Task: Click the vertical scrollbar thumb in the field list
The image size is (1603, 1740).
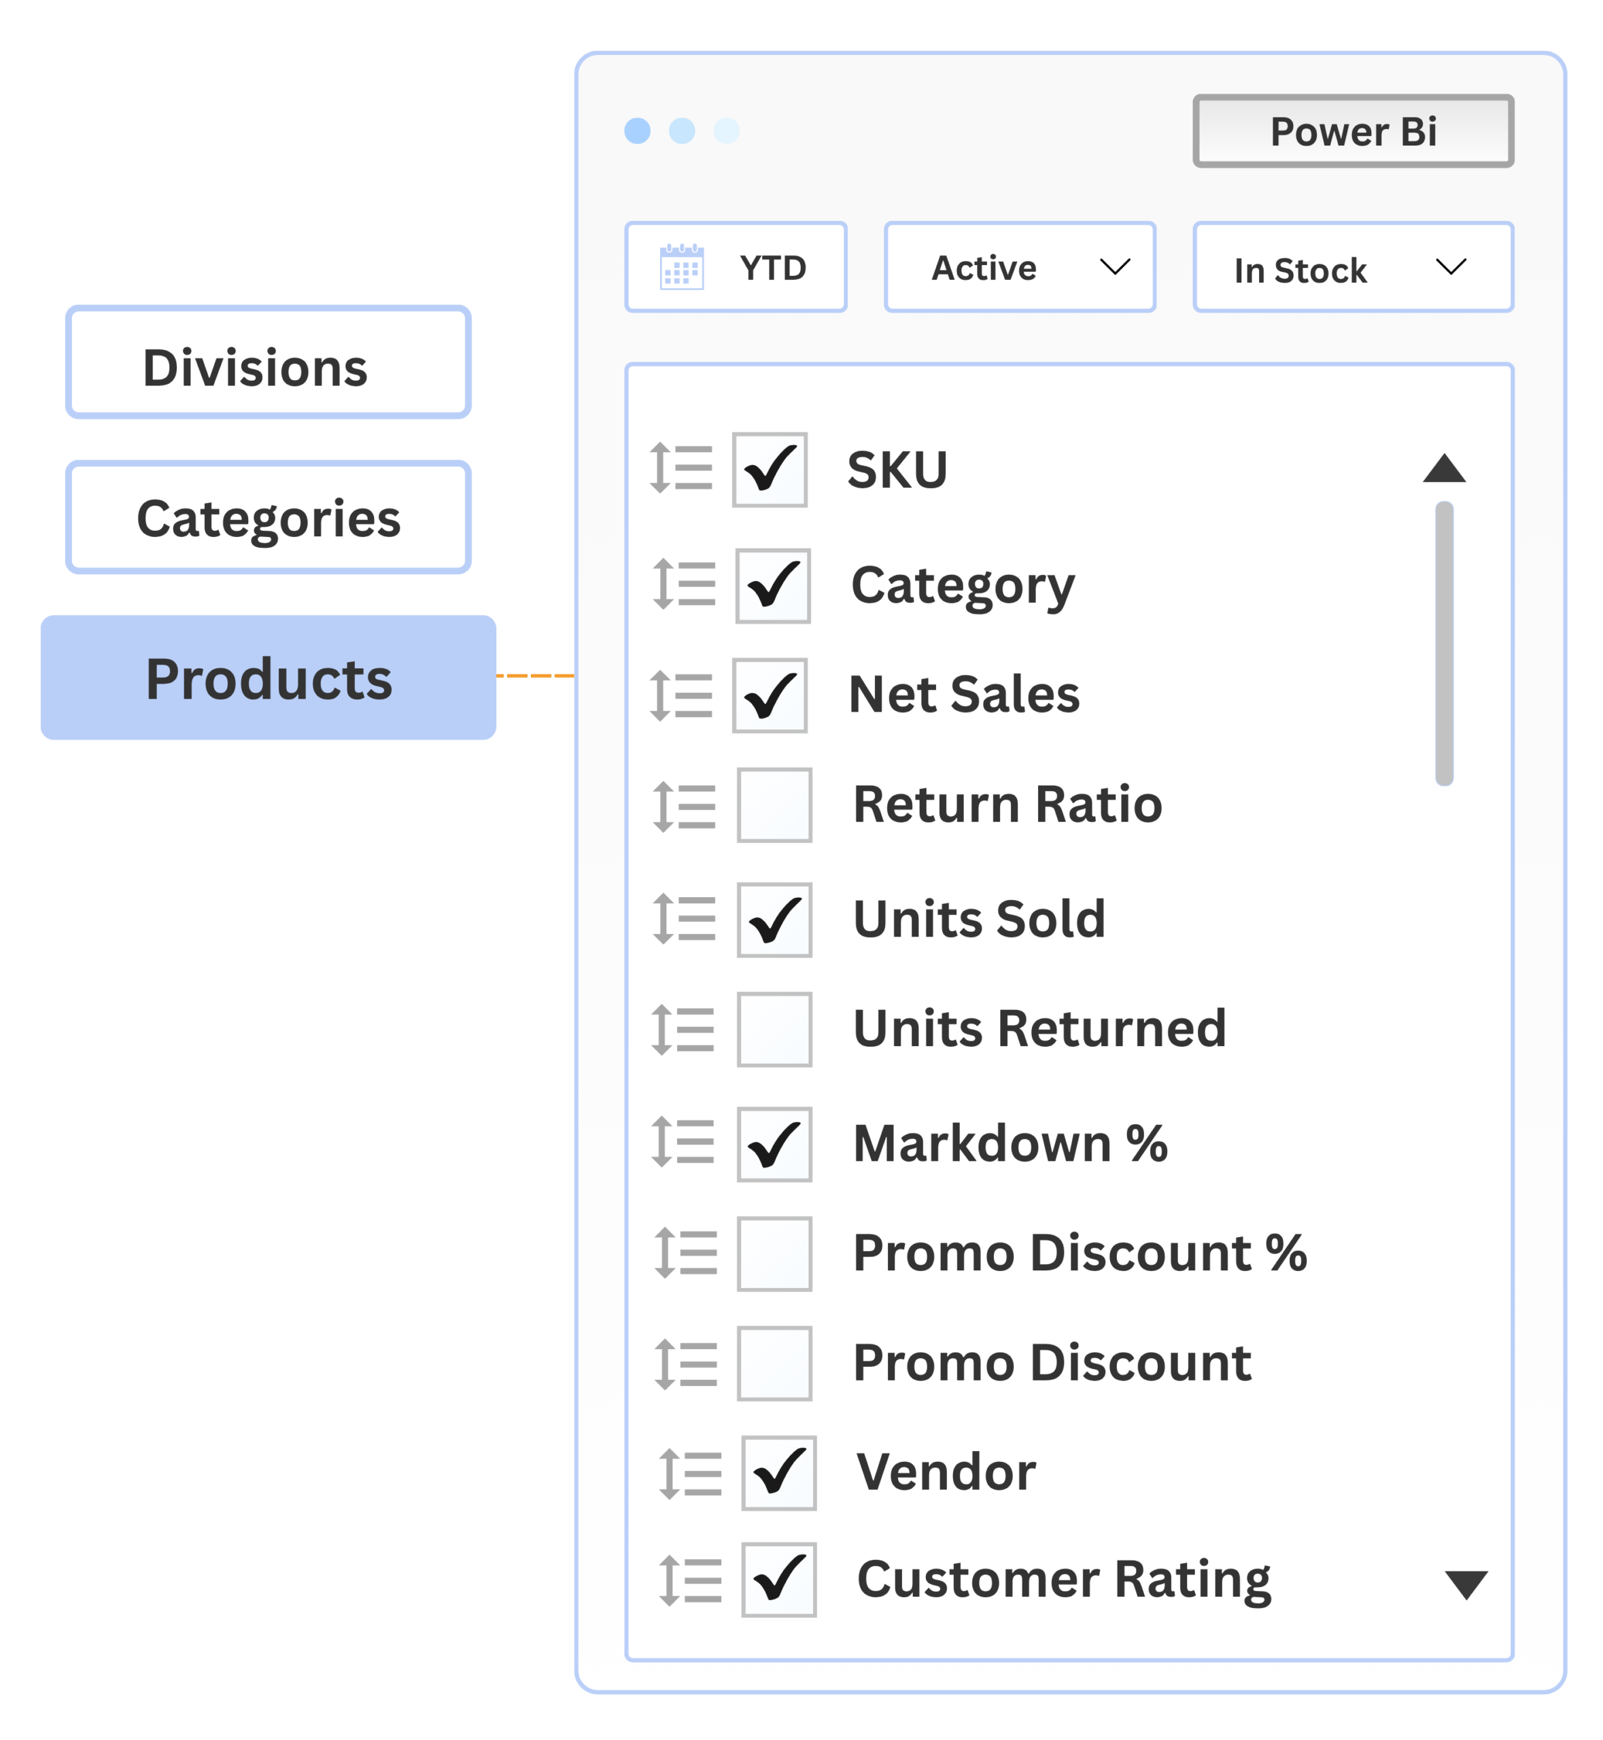Action: 1444,644
